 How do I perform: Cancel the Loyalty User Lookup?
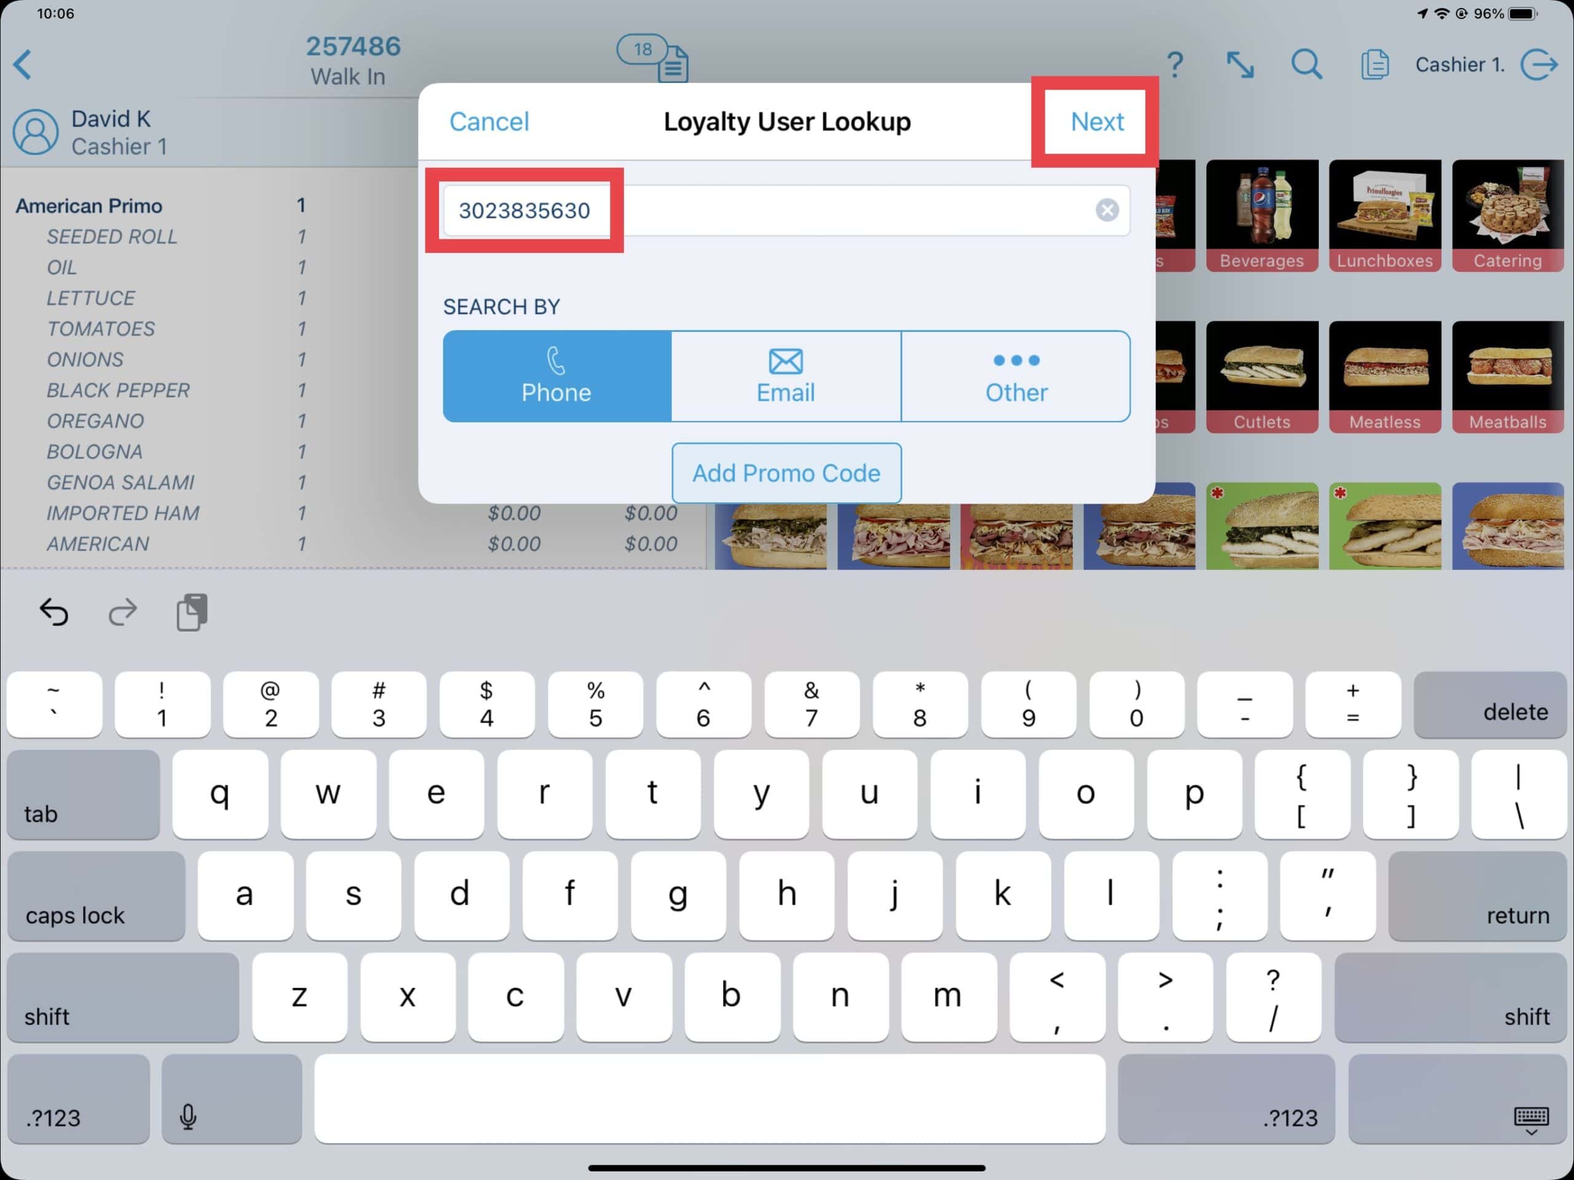tap(488, 121)
